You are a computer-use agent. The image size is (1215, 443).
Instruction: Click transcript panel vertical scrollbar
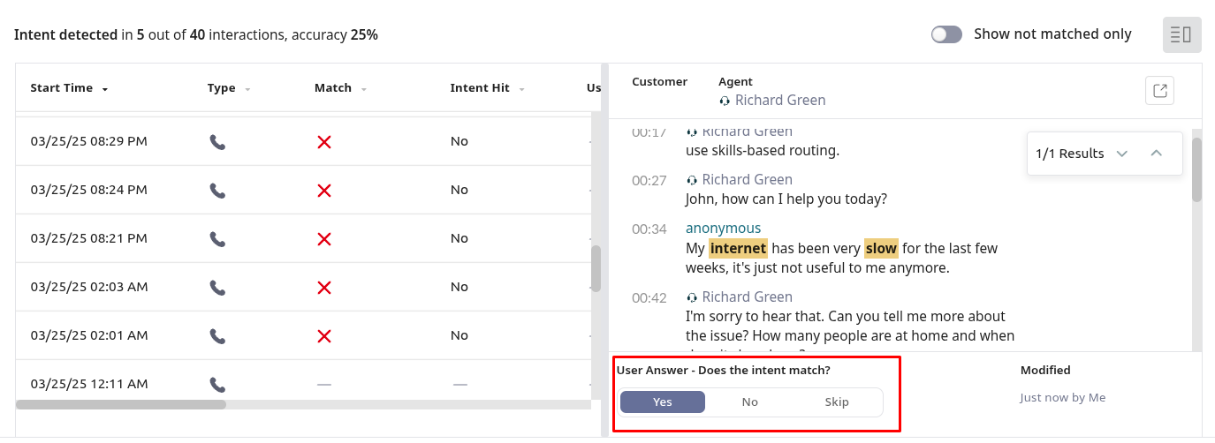point(1196,169)
